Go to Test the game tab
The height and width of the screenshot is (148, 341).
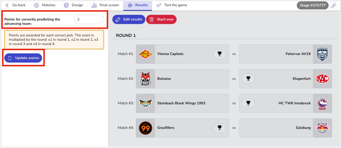click(x=171, y=5)
